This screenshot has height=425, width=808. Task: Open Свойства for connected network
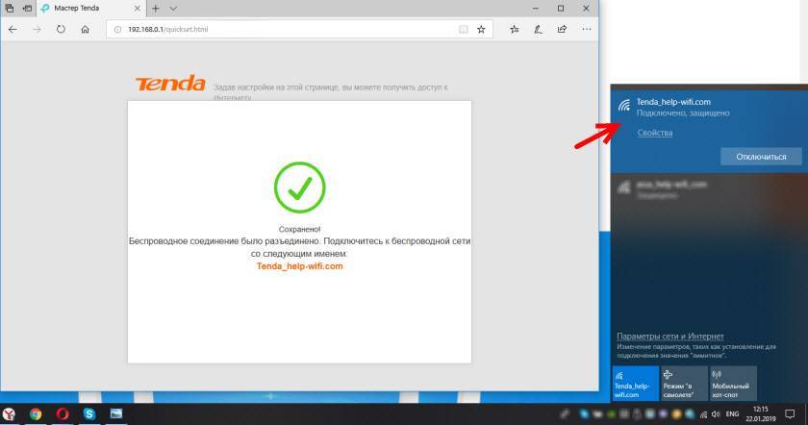pyautogui.click(x=655, y=133)
